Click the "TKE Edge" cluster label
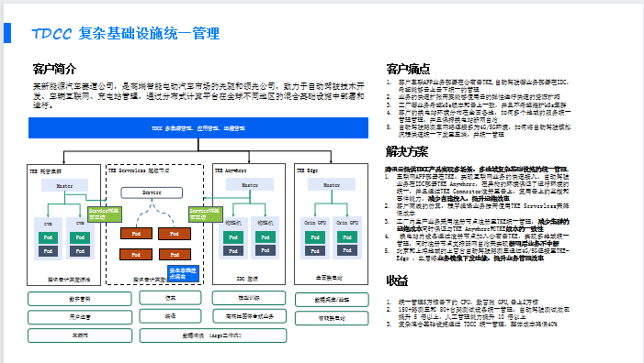 click(x=307, y=170)
